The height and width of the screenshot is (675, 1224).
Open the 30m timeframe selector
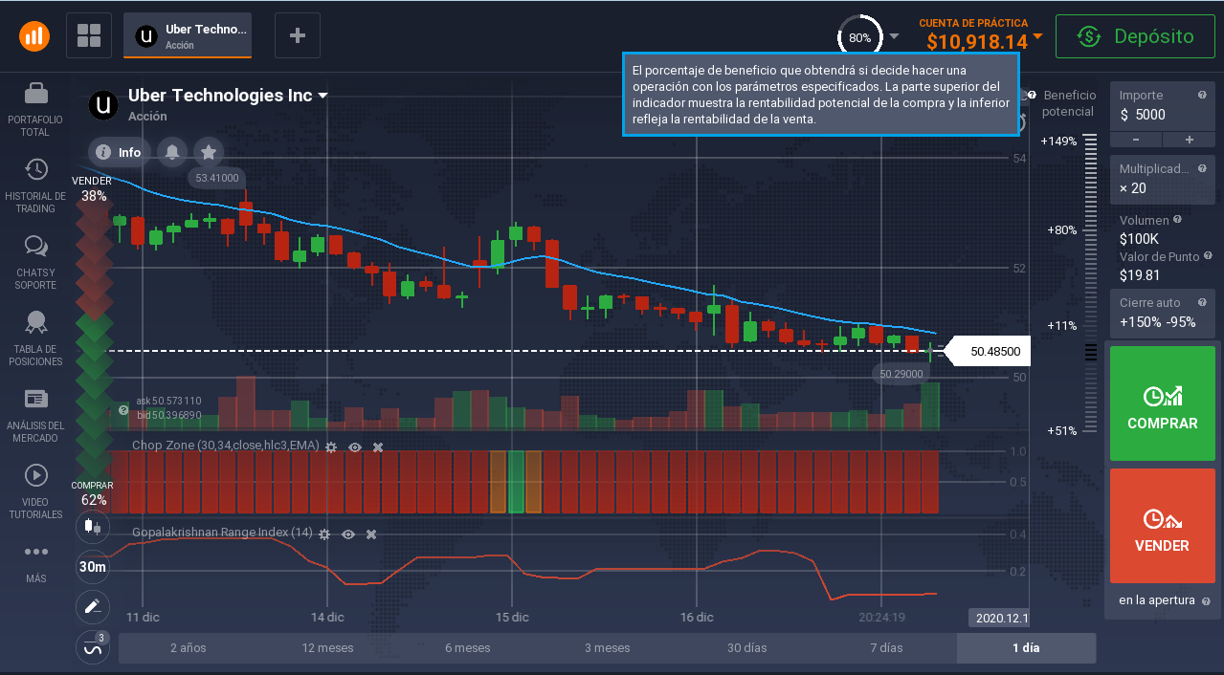(x=93, y=566)
